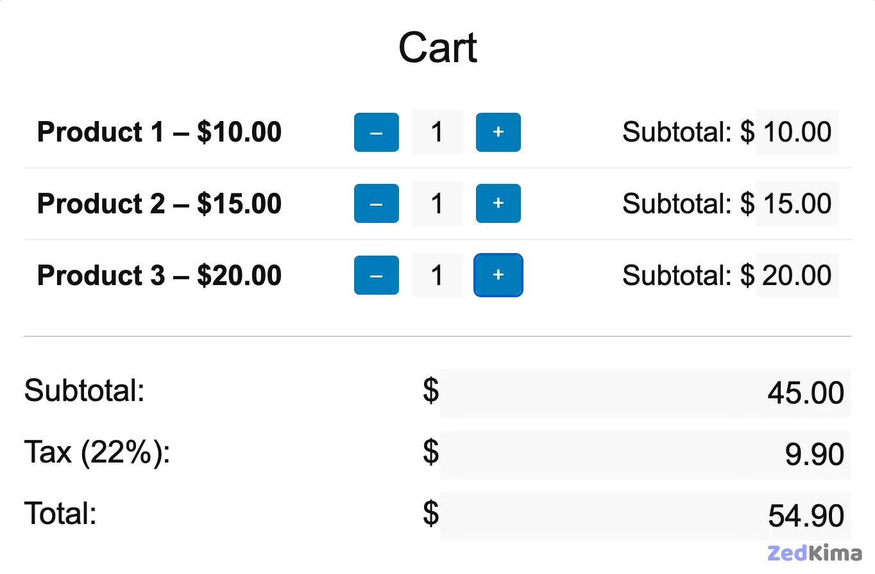Viewport: 875px width, 574px height.
Task: Click the Tax amount field 9.90
Action: [645, 454]
